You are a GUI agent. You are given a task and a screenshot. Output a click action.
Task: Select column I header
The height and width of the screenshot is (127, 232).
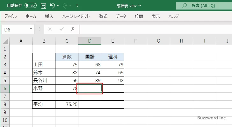pyautogui.click(x=204, y=41)
